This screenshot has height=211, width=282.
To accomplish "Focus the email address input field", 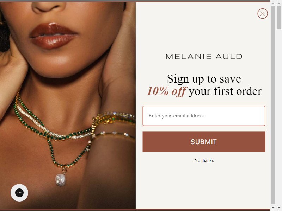I will tap(204, 116).
